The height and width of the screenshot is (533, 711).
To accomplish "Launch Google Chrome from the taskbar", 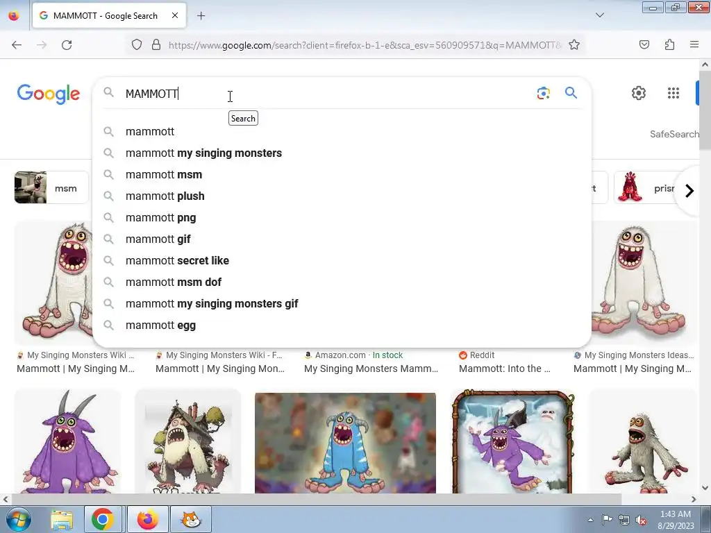I will [x=103, y=519].
